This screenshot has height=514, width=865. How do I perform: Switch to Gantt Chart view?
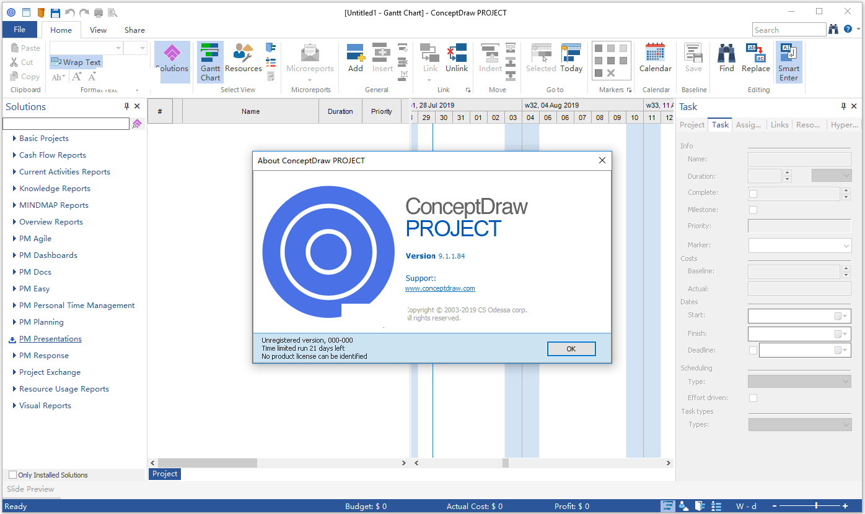pos(210,62)
